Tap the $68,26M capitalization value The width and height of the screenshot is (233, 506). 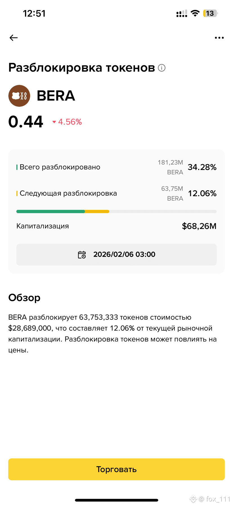(199, 226)
